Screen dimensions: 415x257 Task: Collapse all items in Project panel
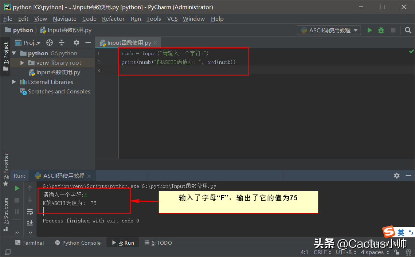(62, 43)
